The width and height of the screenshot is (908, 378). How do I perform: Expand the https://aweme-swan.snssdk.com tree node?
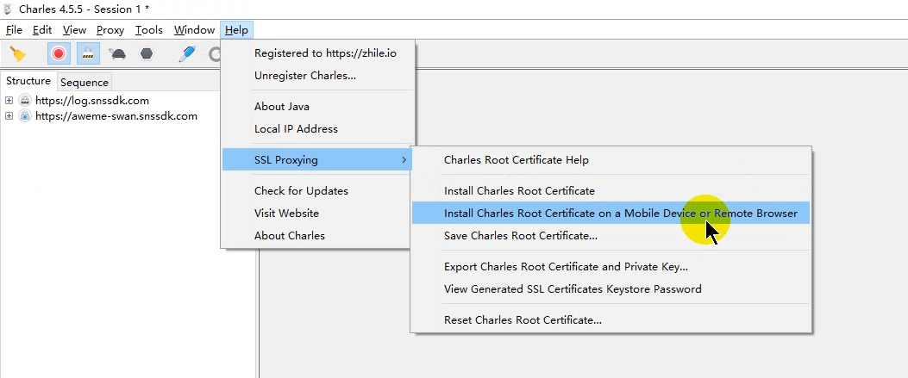(9, 116)
